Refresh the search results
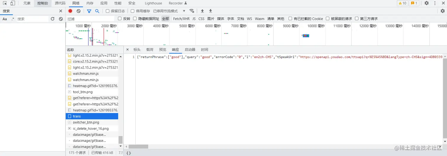 [53, 19]
